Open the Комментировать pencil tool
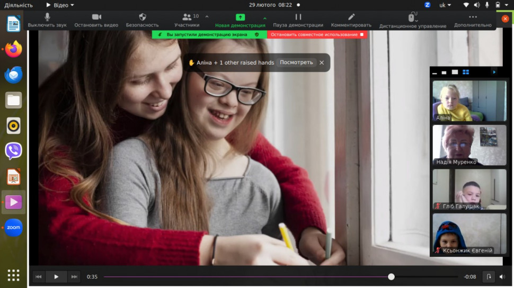The image size is (514, 288). click(x=351, y=20)
